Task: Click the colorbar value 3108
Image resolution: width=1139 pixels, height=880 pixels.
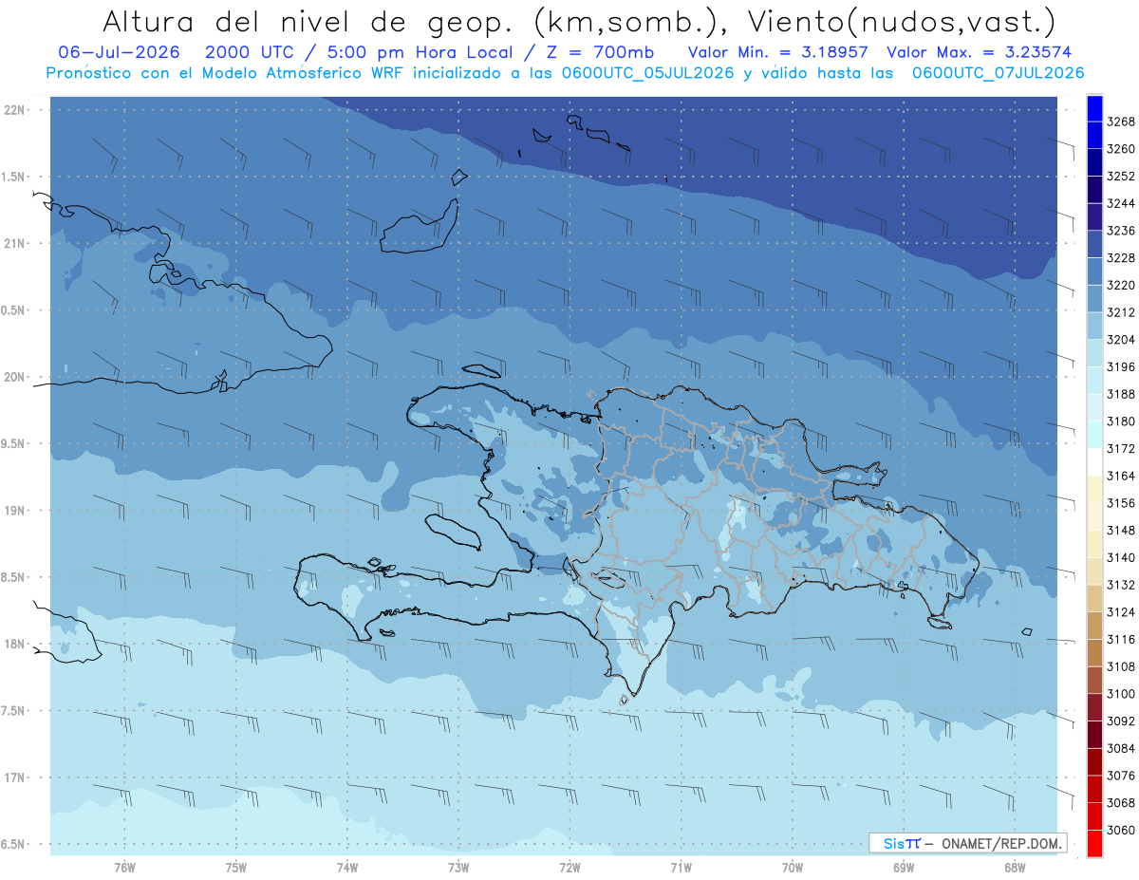Action: tap(1121, 666)
